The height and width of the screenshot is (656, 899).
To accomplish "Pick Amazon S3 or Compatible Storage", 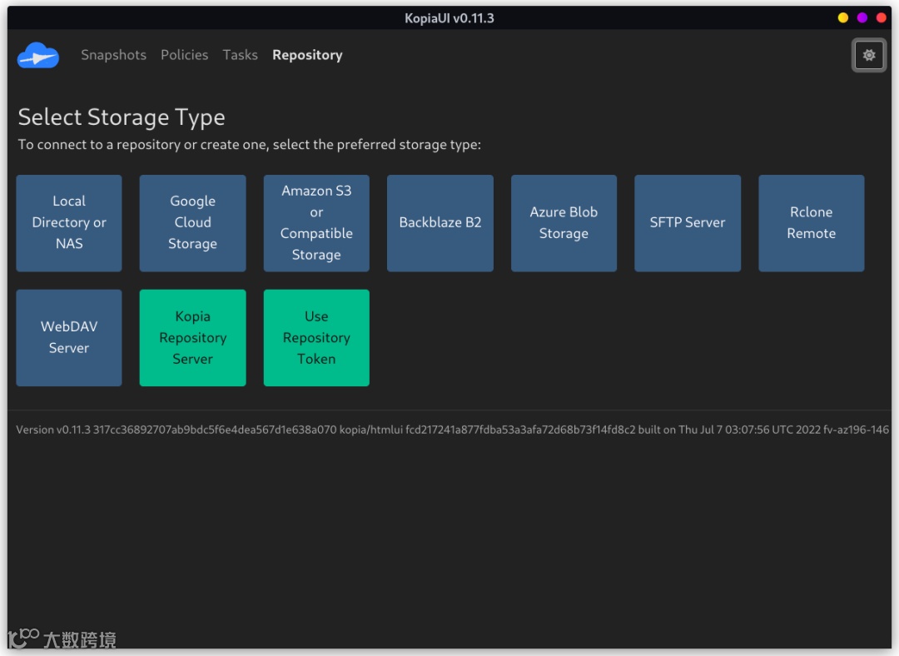I will pyautogui.click(x=316, y=223).
